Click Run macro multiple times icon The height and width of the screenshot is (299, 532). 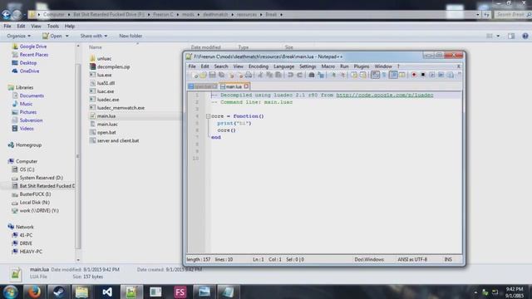point(441,75)
